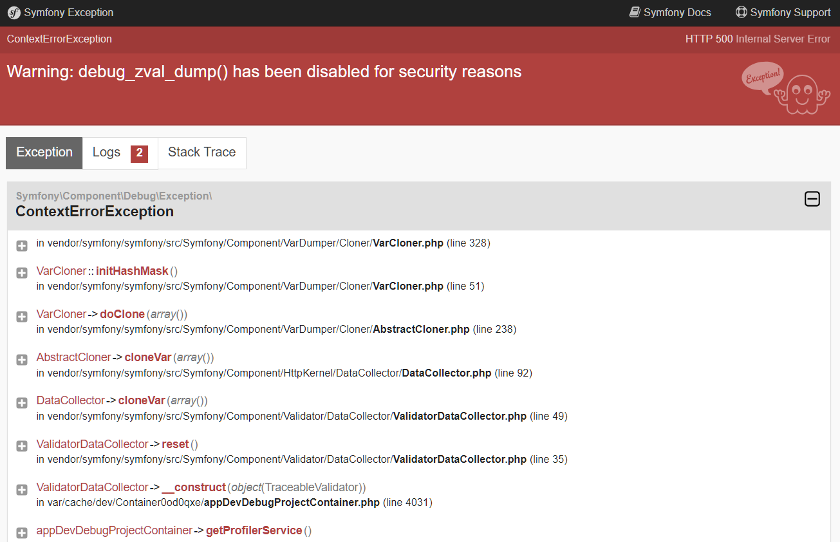
Task: Select the Exception tab
Action: (44, 153)
